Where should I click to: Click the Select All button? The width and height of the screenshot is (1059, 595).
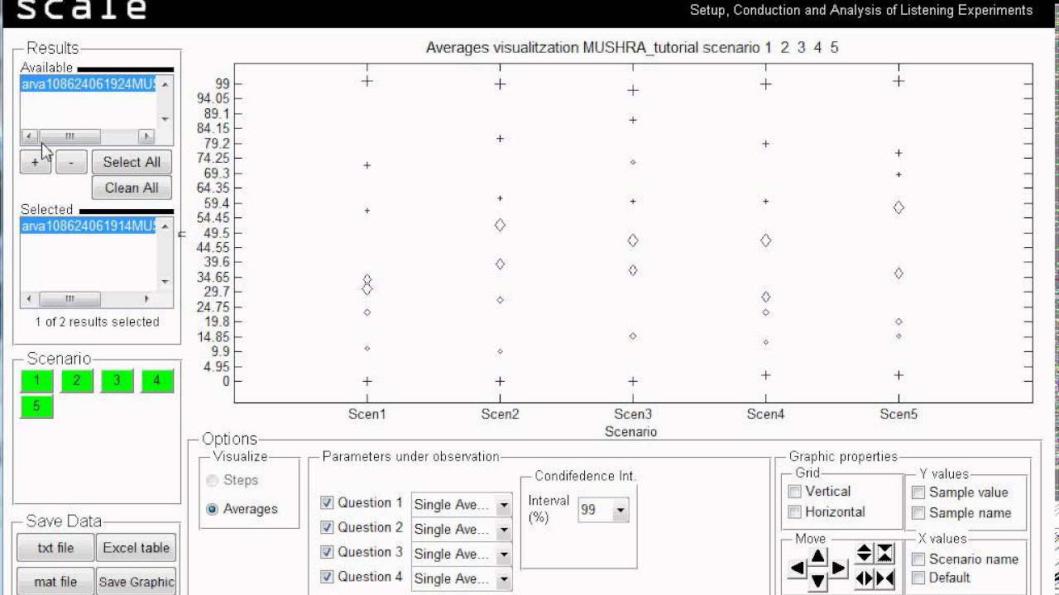tap(132, 162)
